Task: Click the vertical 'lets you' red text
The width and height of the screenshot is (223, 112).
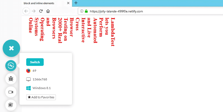Action: click(x=107, y=26)
